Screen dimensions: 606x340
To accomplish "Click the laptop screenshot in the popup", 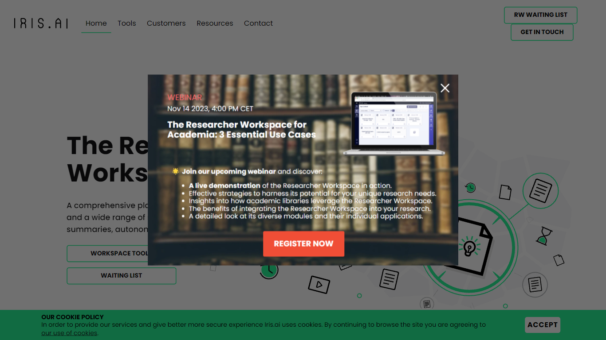I will 394,123.
